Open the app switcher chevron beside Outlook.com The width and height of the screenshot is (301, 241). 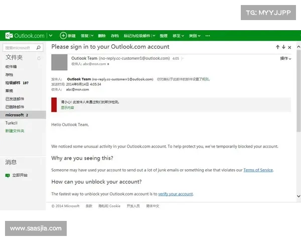pyautogui.click(x=51, y=36)
